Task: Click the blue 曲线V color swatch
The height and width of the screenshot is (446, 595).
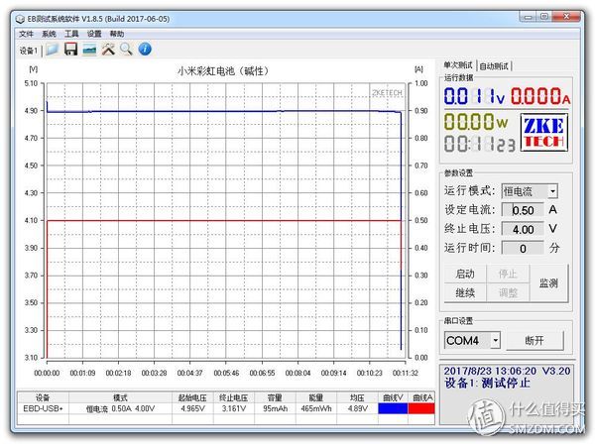Action: click(x=393, y=408)
